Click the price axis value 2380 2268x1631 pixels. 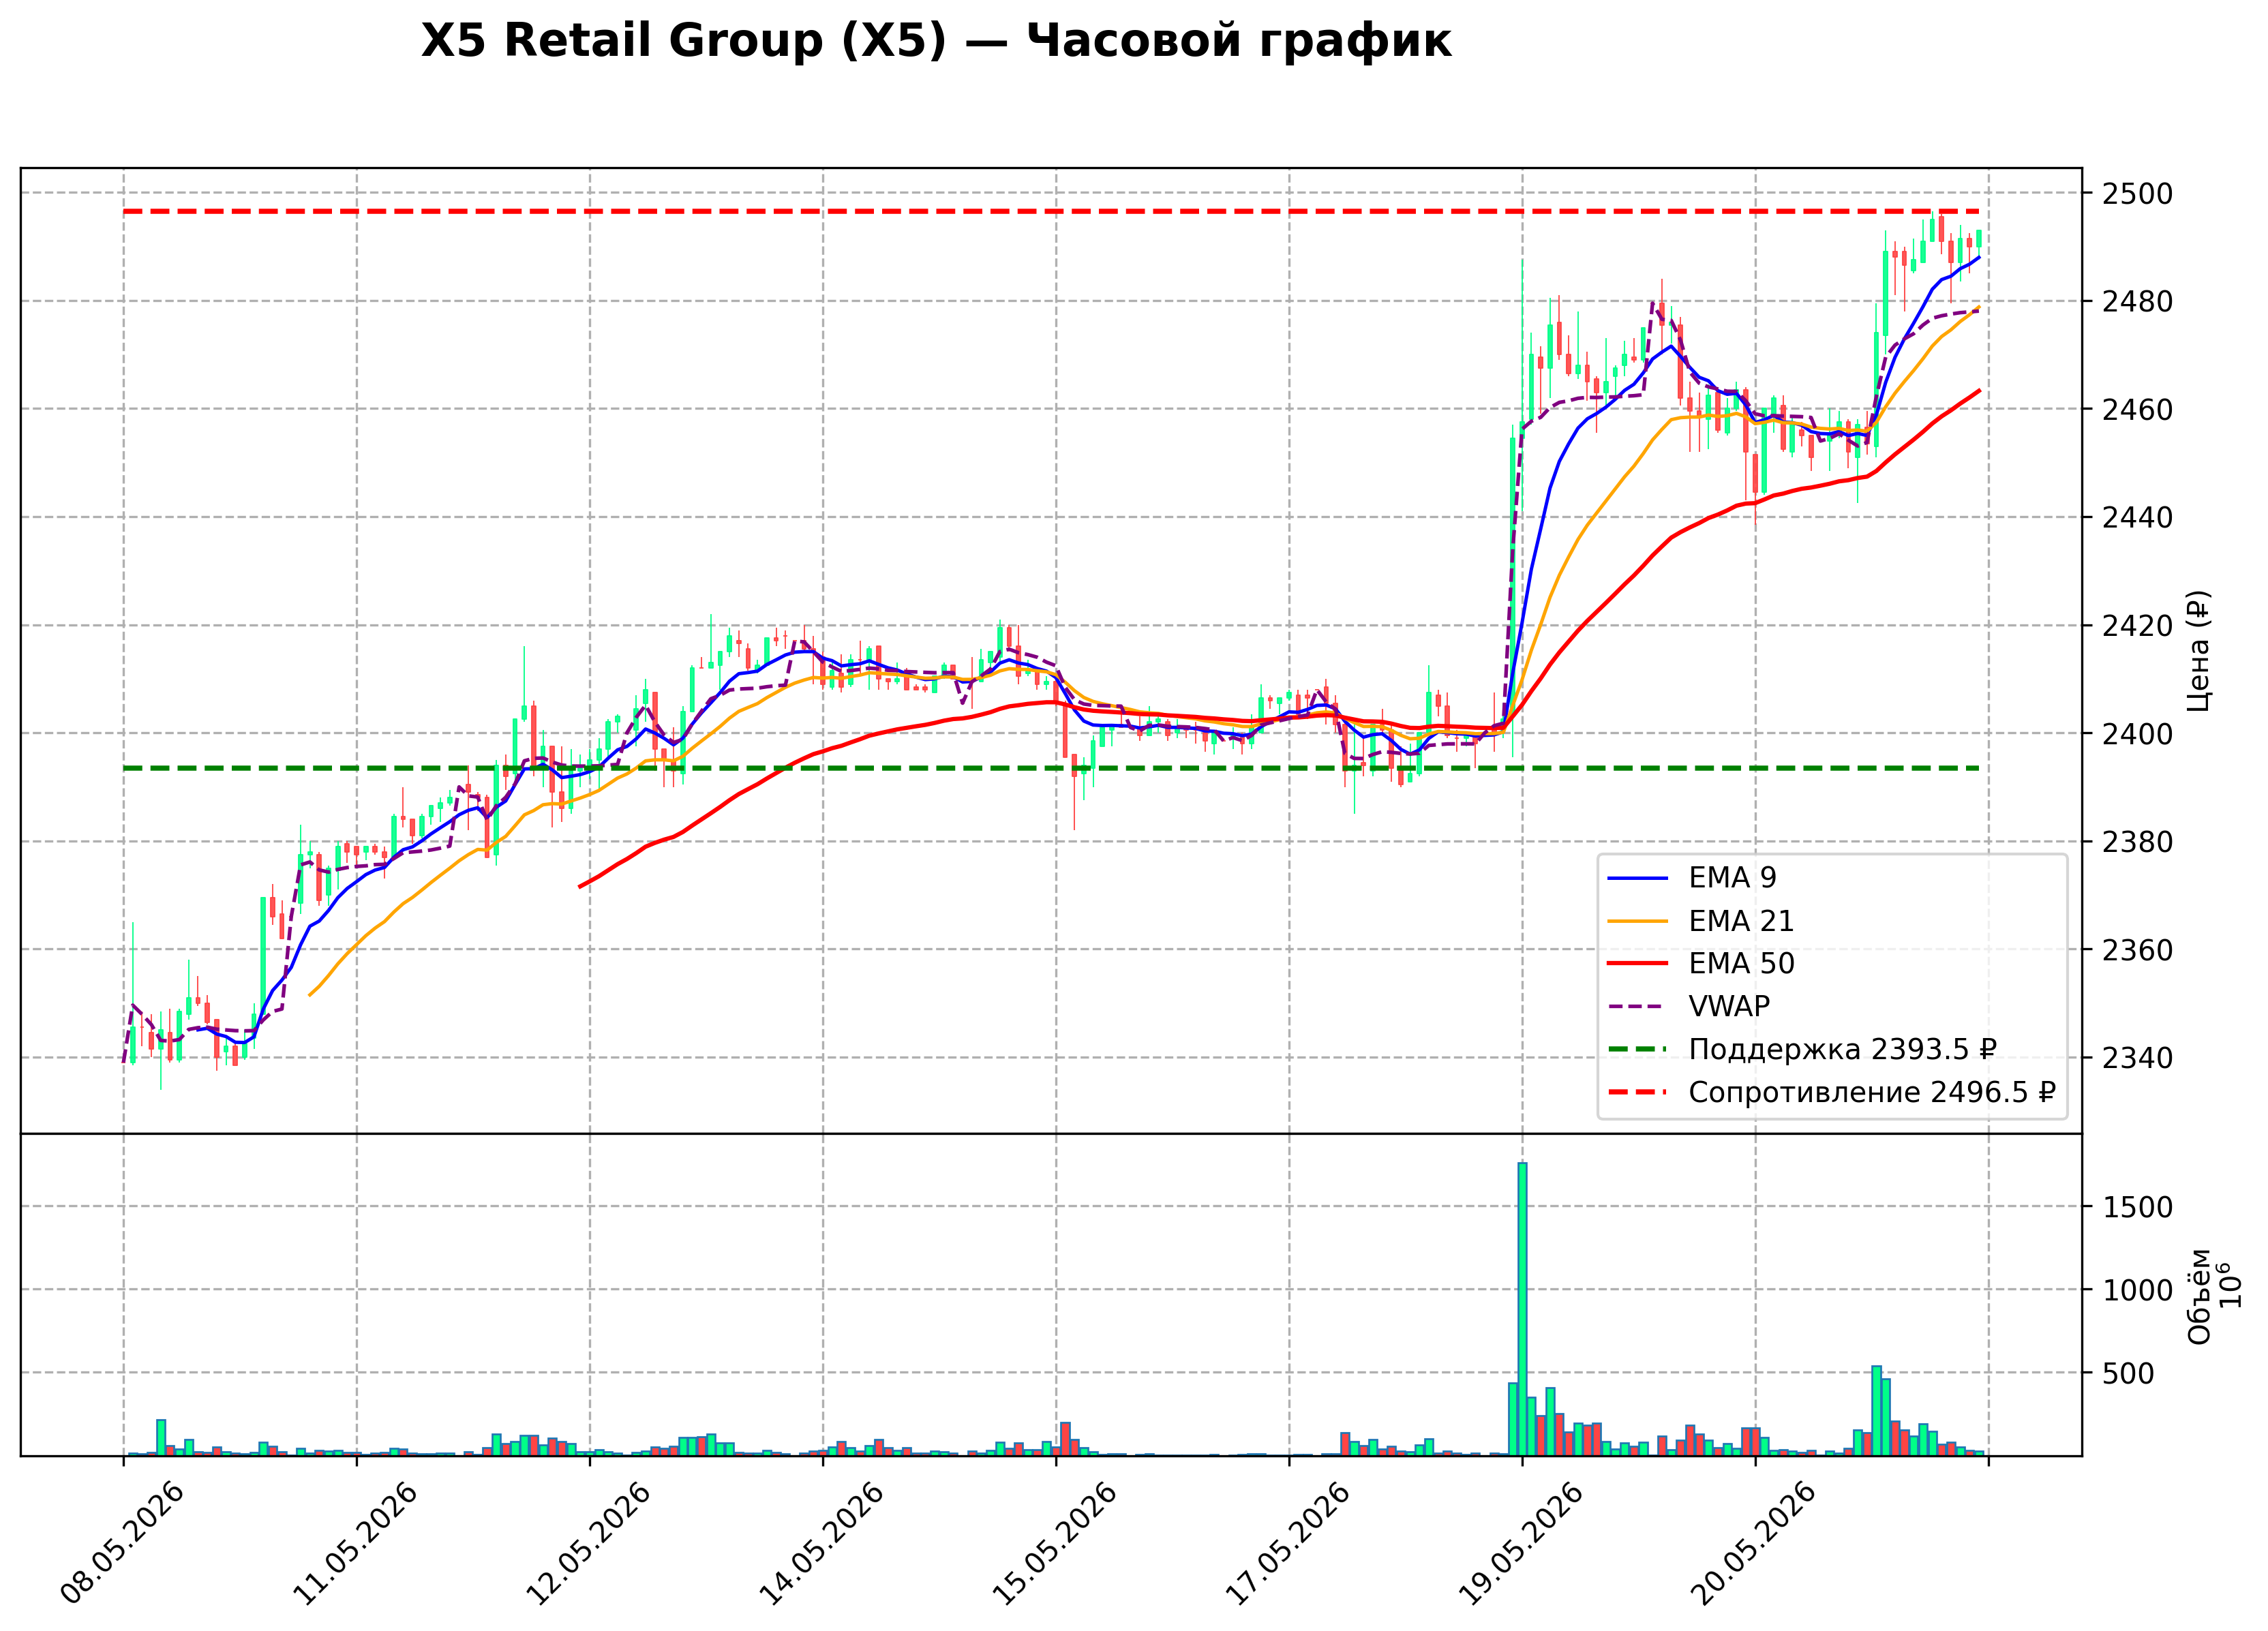2137,842
